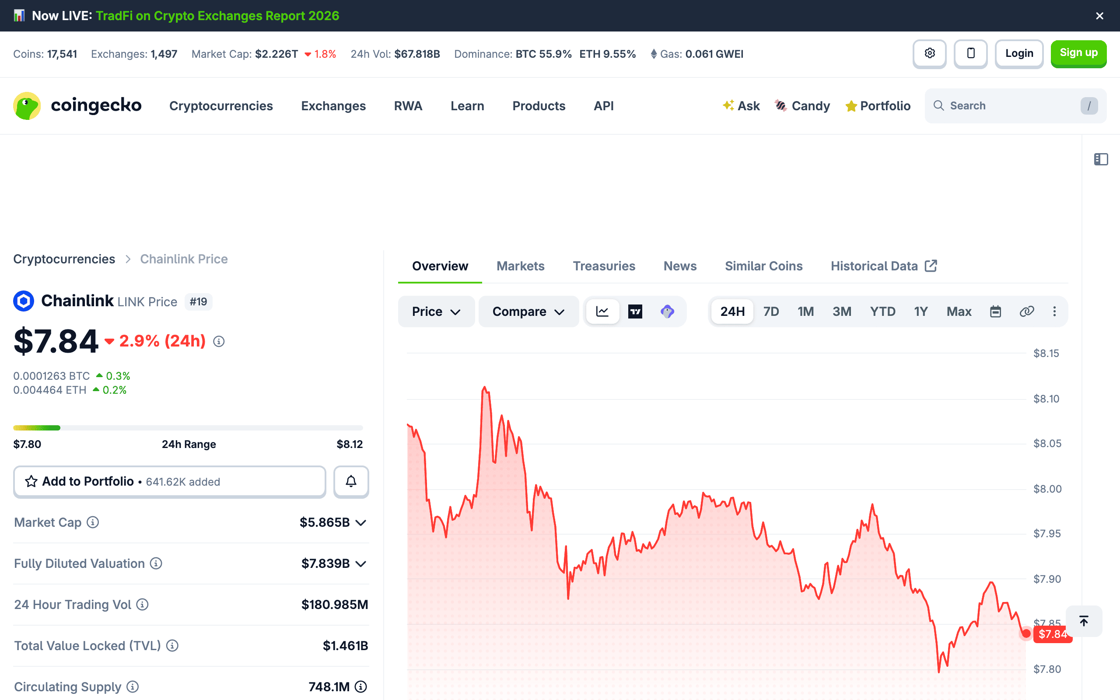Set price alert bell icon
1120x700 pixels.
(x=351, y=482)
